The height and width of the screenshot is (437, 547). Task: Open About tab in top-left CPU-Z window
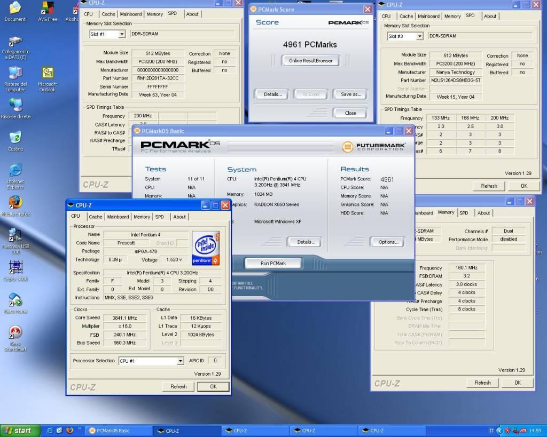192,14
